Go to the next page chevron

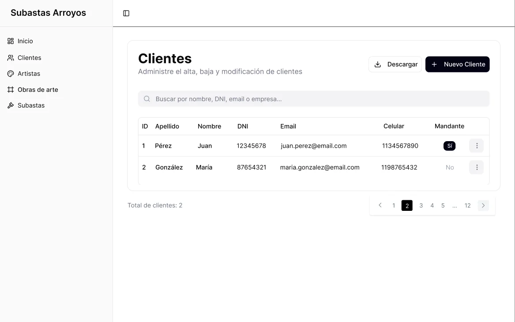[483, 206]
